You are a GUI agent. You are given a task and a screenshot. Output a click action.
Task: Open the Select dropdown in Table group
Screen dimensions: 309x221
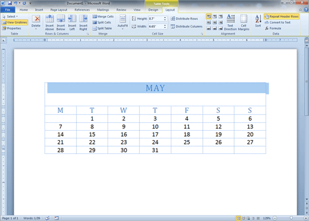click(10, 17)
